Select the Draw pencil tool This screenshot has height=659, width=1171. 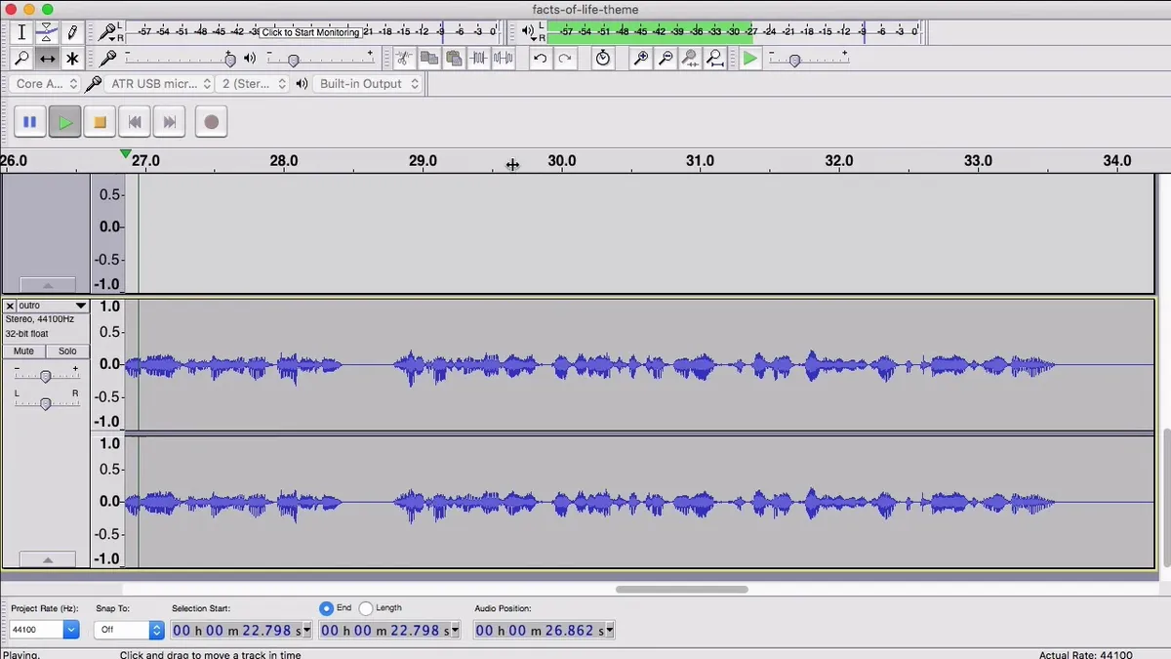[x=72, y=32]
